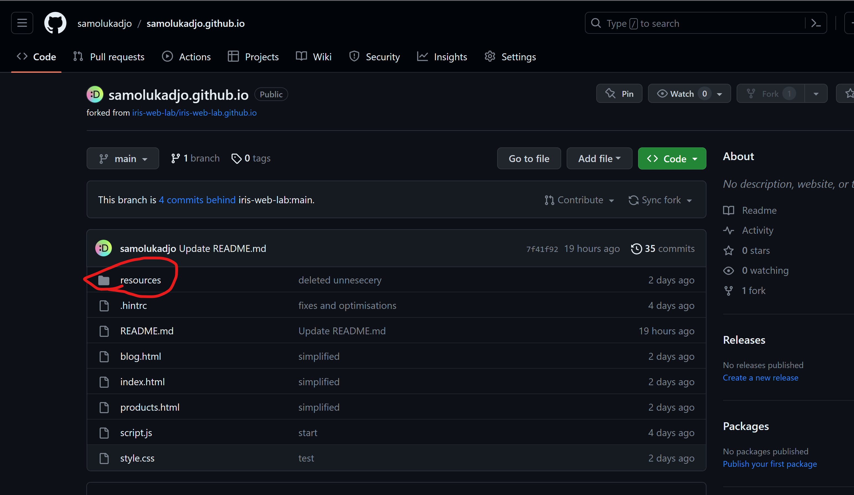
Task: Expand the green Code dropdown
Action: [672, 158]
